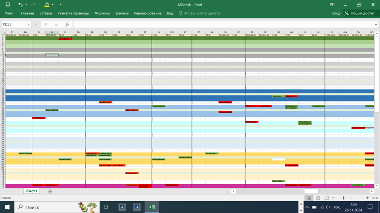
Task: Click the Save icon in quick access toolbar
Action: (x=8, y=4)
